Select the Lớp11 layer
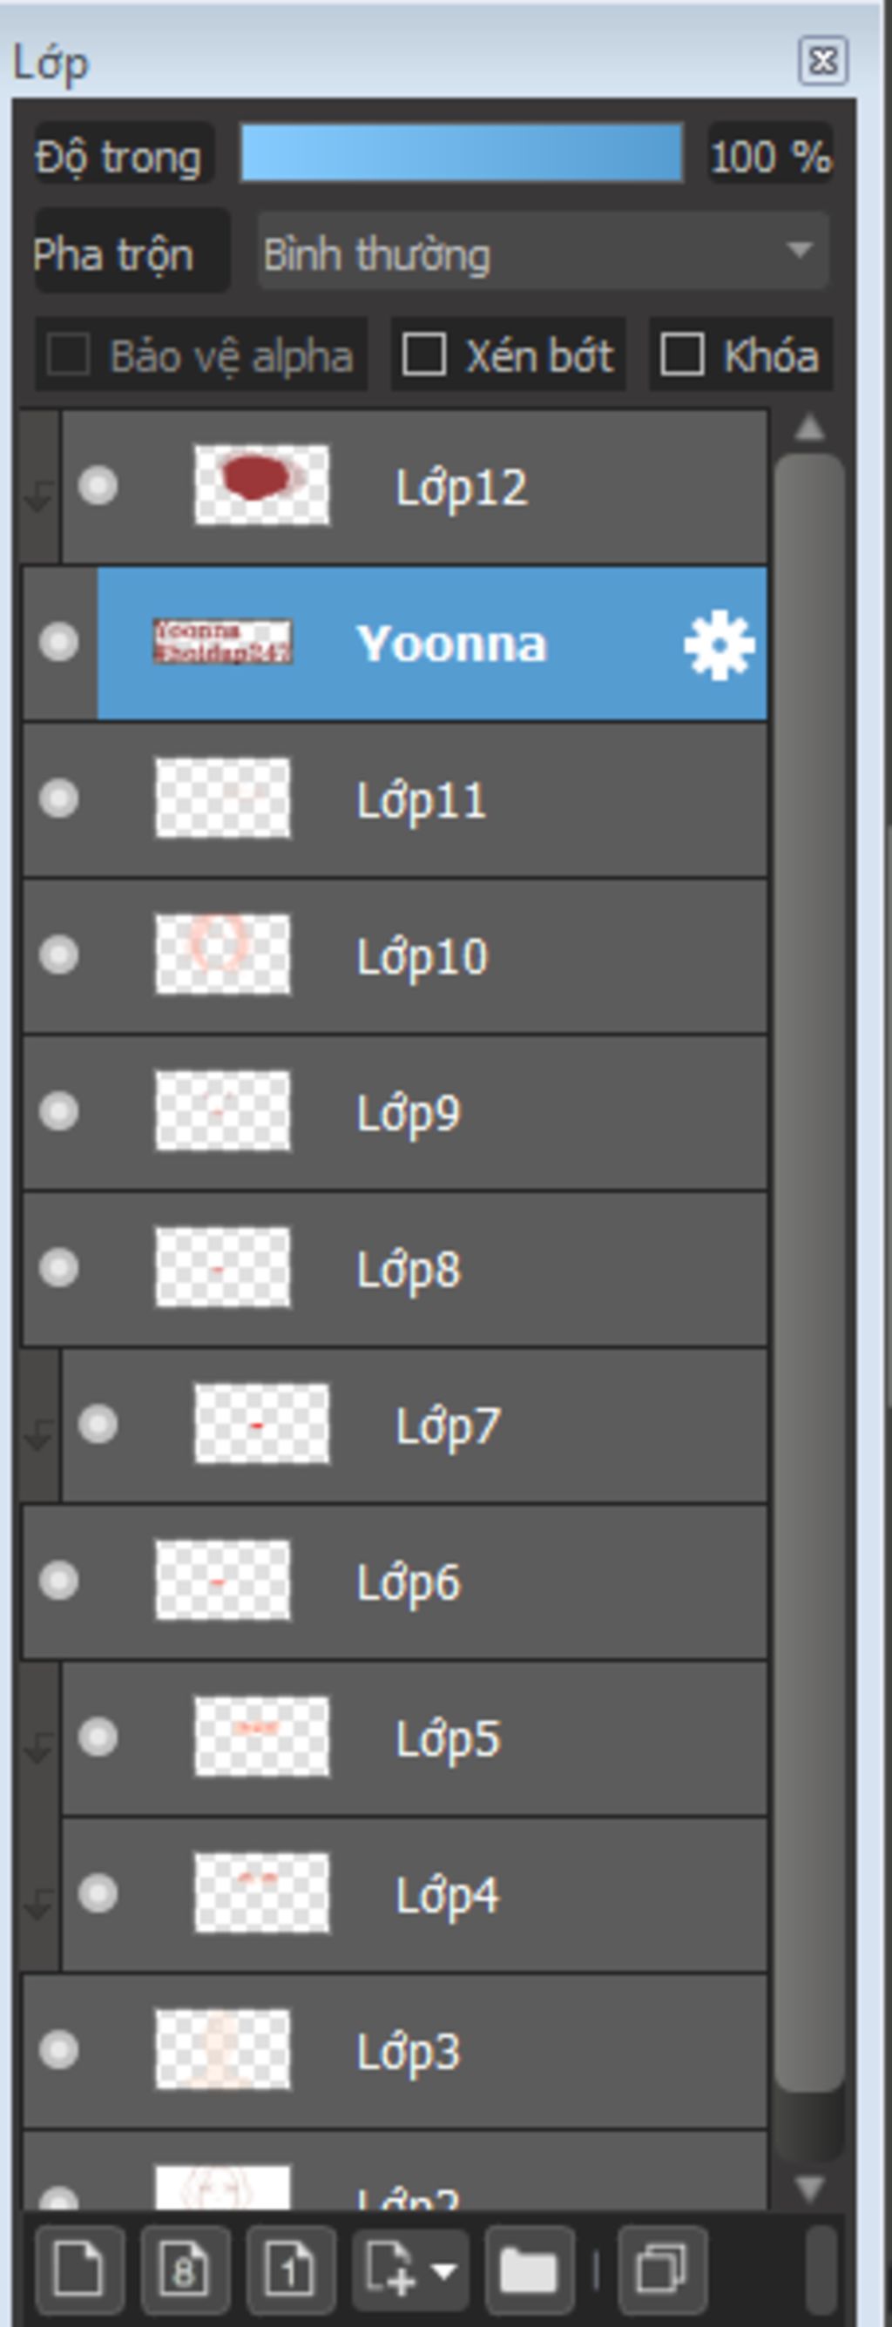 point(542,800)
